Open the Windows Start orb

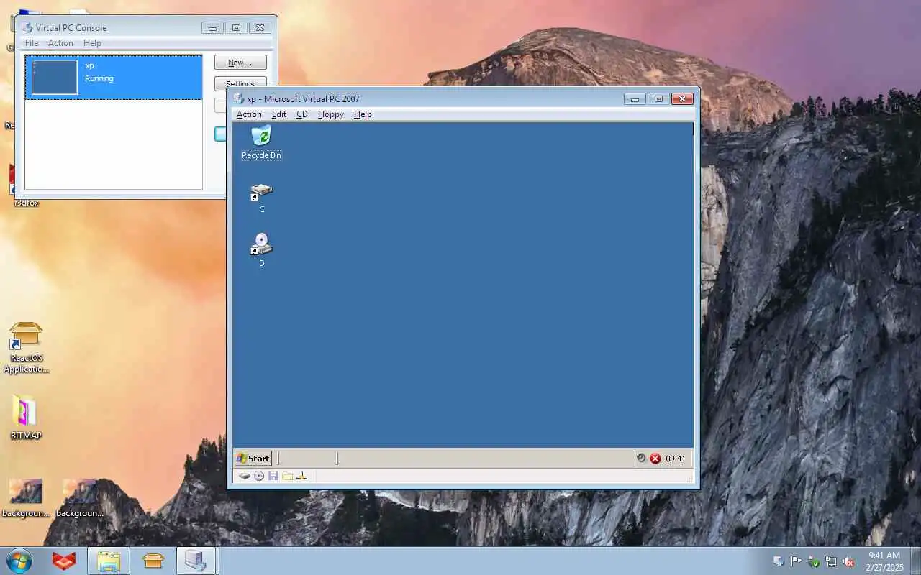coord(19,561)
